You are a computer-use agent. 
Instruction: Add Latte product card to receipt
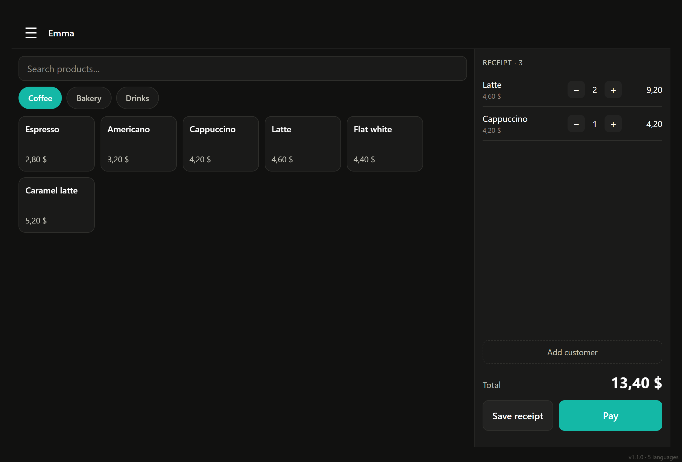point(303,144)
